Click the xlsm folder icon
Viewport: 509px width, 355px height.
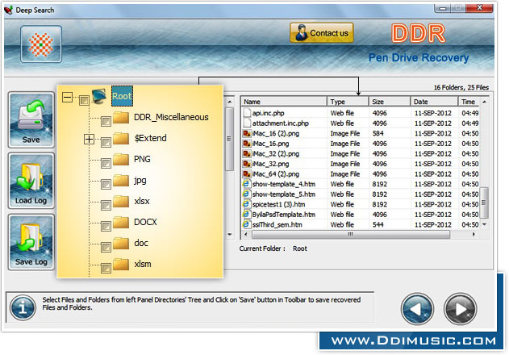(x=121, y=264)
